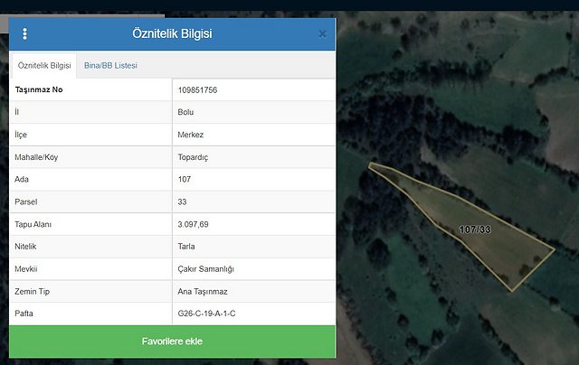Select the Mevkii value Çakır Samanlığı
Screen dimensions: 579x365
(206, 268)
